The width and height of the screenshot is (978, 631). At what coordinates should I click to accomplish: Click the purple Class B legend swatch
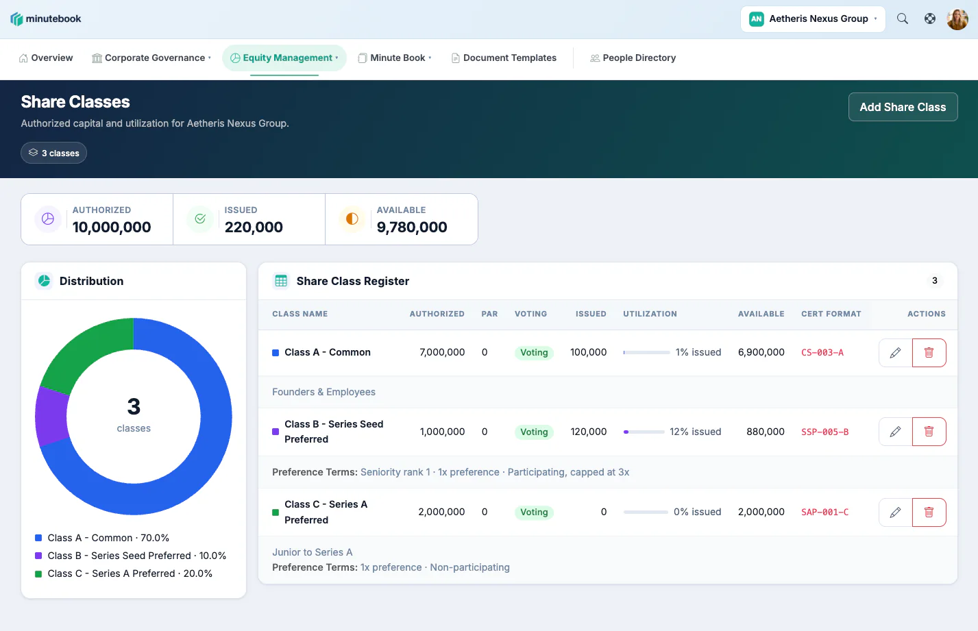point(38,556)
